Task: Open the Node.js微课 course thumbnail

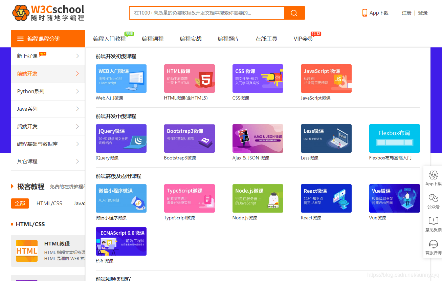Action: (x=258, y=198)
